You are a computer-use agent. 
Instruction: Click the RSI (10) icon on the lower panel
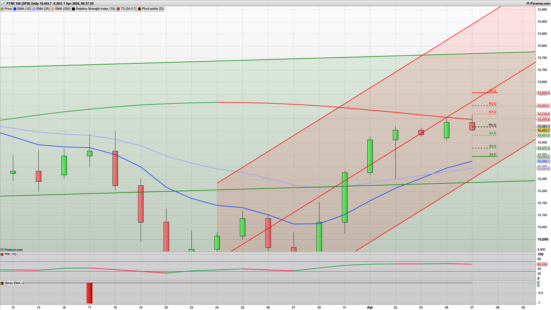coord(2,254)
